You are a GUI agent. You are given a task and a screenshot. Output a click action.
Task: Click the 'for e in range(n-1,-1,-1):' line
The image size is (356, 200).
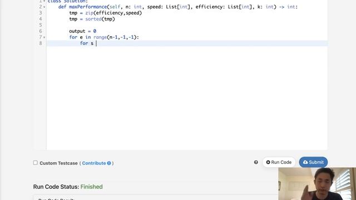coord(104,37)
